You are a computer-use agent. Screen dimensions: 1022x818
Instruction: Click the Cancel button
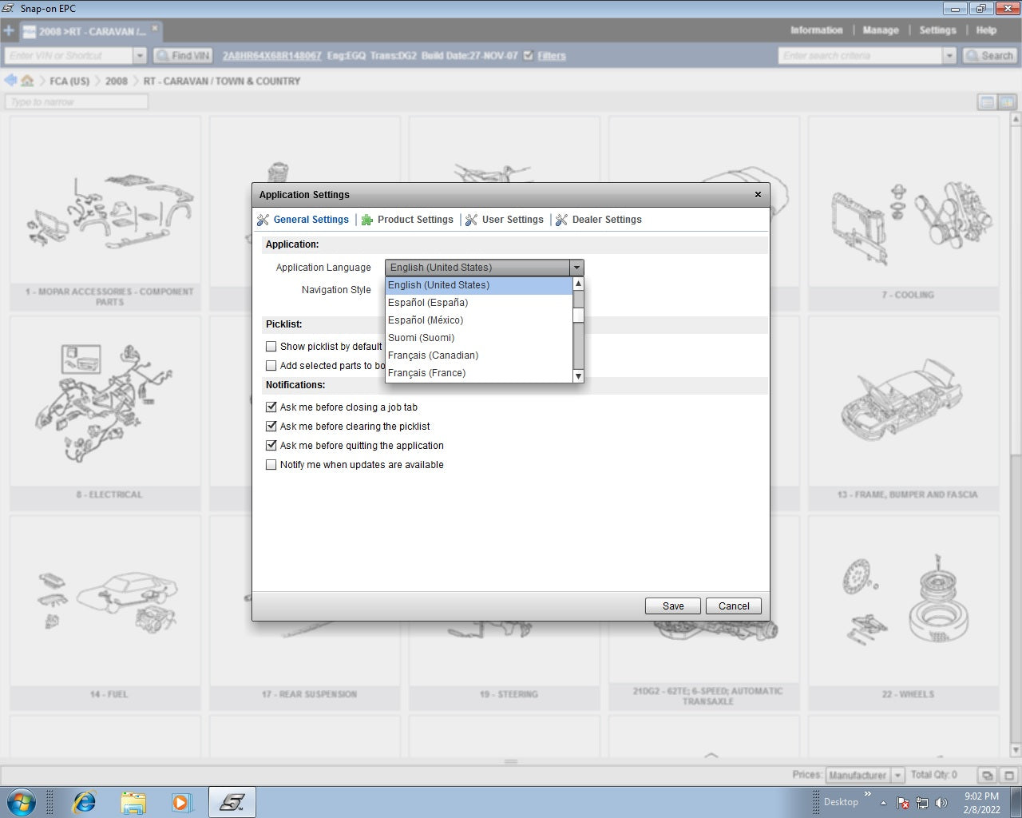point(734,606)
